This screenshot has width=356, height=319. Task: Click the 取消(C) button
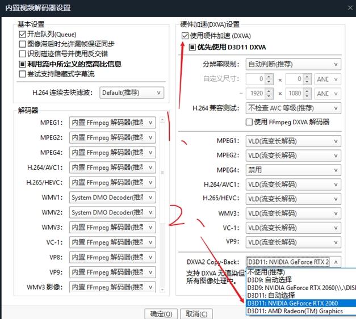coord(196,314)
